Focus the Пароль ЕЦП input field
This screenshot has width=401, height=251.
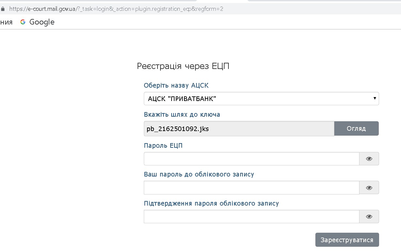pyautogui.click(x=252, y=159)
